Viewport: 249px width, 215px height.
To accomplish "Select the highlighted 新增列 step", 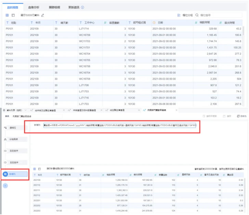I will (x=14, y=174).
